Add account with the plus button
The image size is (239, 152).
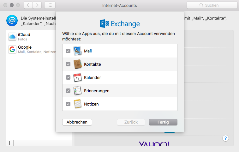pyautogui.click(x=9, y=143)
